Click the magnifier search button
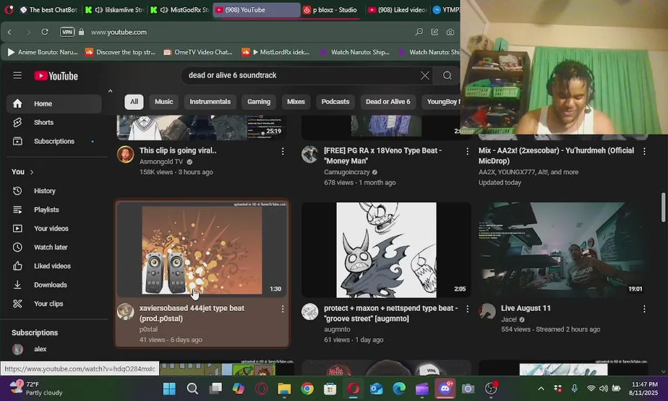Image resolution: width=668 pixels, height=401 pixels. tap(447, 75)
